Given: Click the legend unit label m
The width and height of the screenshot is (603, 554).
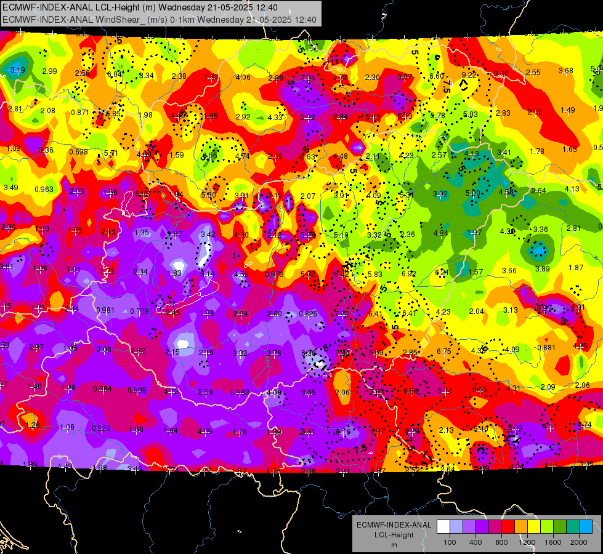Looking at the screenshot, I should click(x=394, y=545).
